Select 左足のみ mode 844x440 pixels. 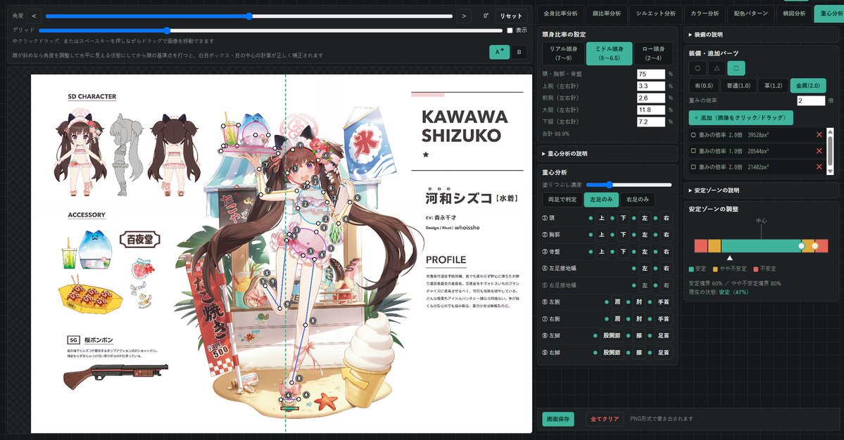coord(601,200)
